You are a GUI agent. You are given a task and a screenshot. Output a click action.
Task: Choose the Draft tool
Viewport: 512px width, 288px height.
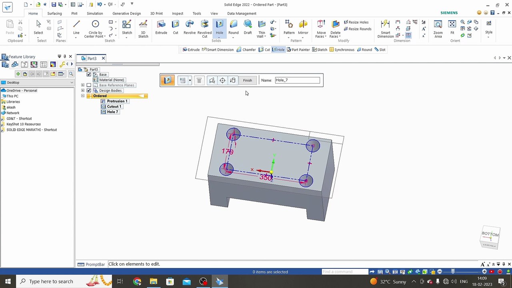click(248, 27)
